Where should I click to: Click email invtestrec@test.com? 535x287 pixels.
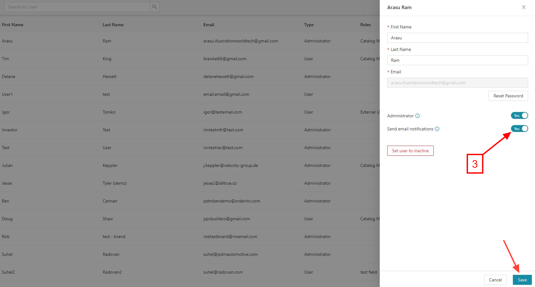[223, 148]
